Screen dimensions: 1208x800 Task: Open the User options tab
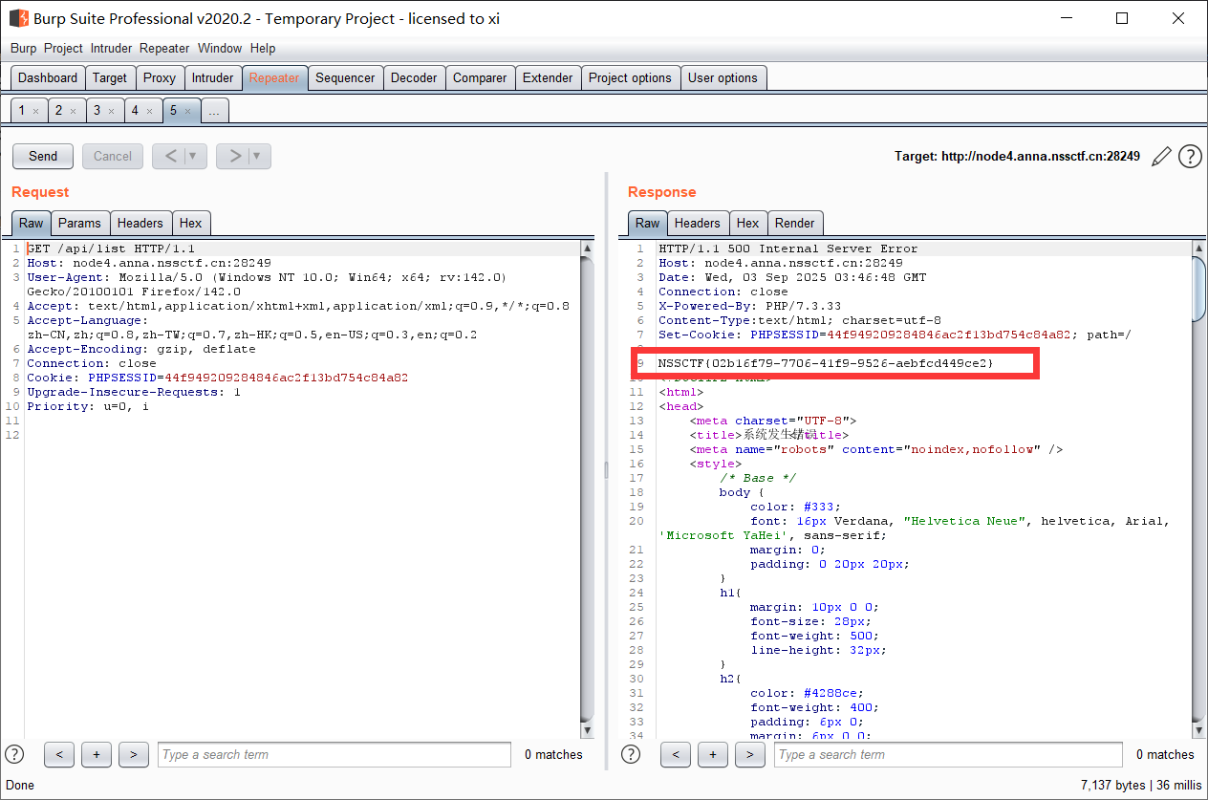[723, 78]
